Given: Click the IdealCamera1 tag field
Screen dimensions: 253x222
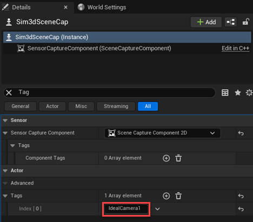Looking at the screenshot, I should [x=126, y=208].
